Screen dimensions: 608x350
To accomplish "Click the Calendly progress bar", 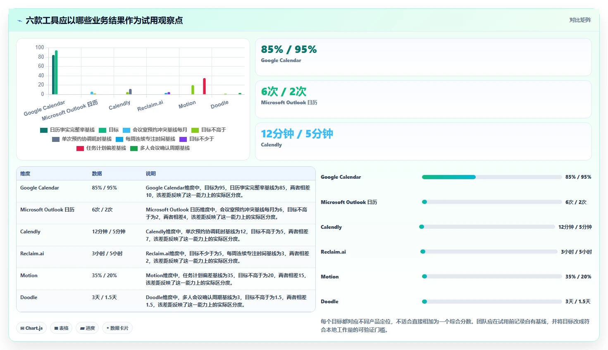I will (x=487, y=227).
